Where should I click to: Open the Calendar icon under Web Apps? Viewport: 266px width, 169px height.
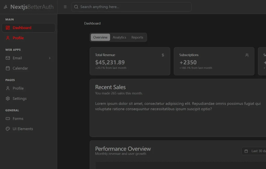click(x=8, y=68)
